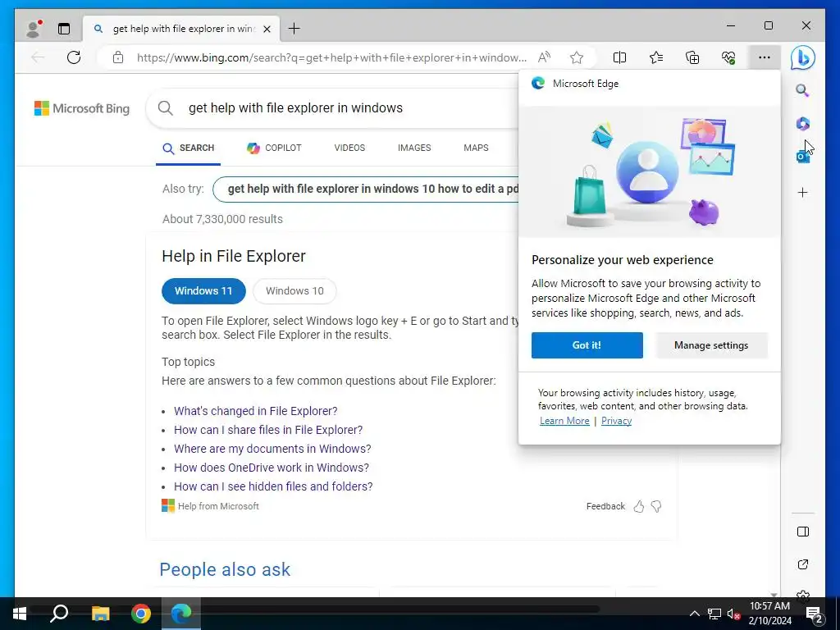Viewport: 840px width, 630px height.
Task: Close the Bing search browser tab
Action: 267,29
